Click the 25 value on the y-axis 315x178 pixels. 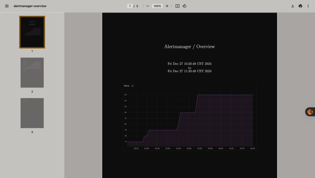[125, 95]
